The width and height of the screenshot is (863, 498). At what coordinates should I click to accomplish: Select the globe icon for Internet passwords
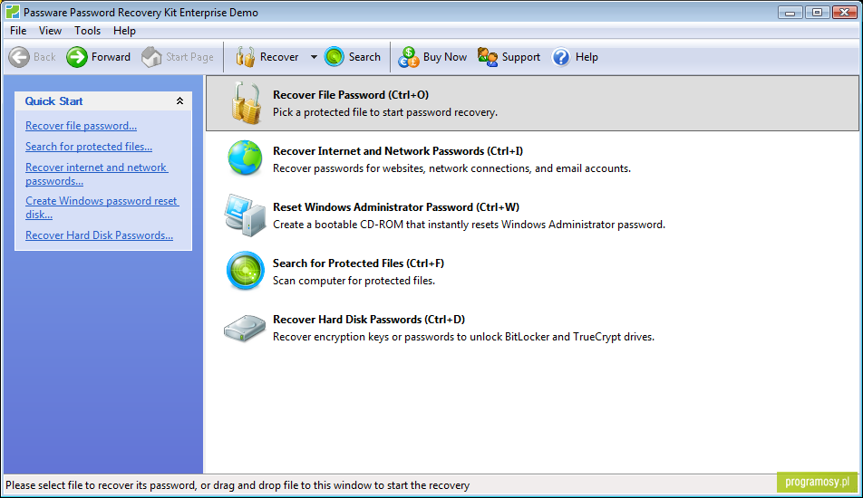pos(245,158)
